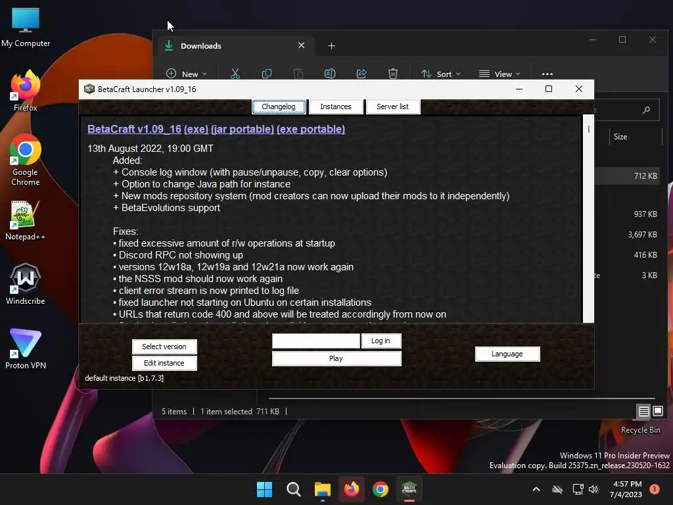
Task: Click the BetaCraft taskbar icon
Action: [x=409, y=489]
